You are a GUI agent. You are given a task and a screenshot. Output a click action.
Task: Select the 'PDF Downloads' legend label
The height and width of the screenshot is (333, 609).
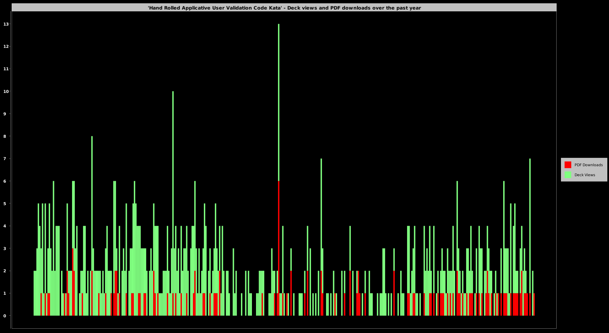click(x=589, y=165)
